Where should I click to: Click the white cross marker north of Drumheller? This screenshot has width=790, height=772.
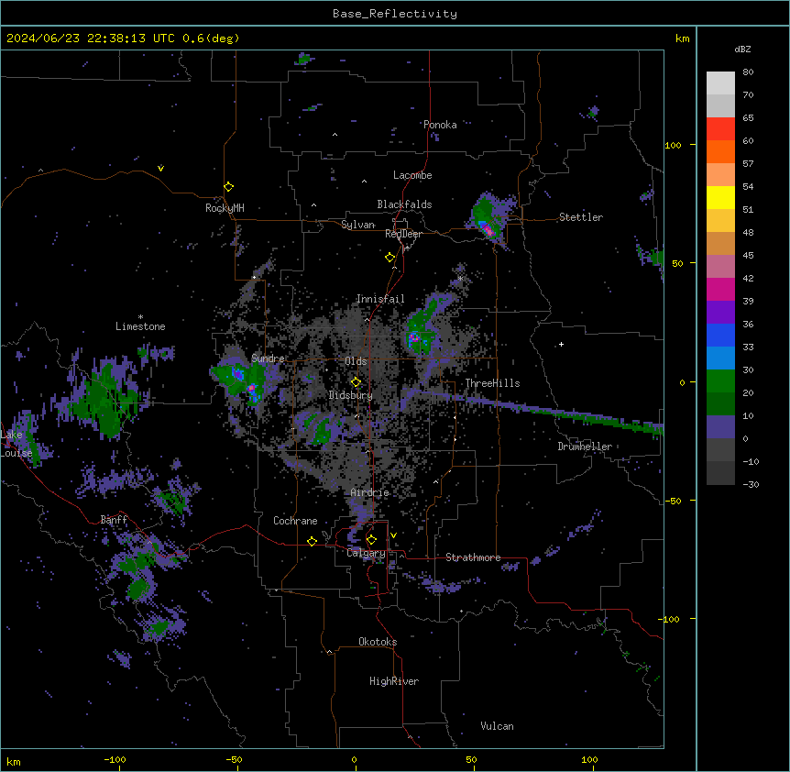click(x=561, y=344)
